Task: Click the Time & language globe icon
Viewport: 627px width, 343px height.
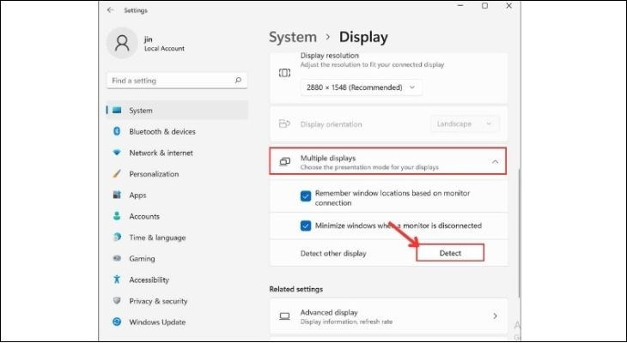Action: pyautogui.click(x=117, y=238)
